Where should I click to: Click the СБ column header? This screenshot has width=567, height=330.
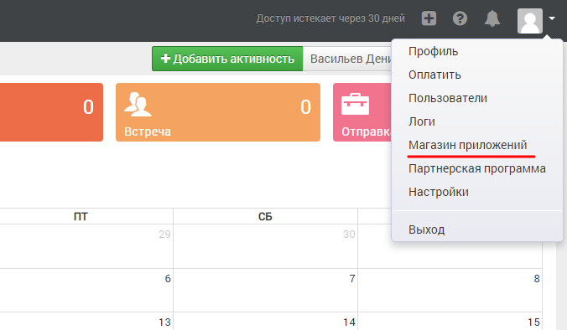265,216
